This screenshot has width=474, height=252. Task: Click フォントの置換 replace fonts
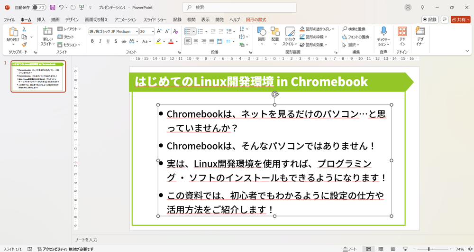click(x=355, y=37)
